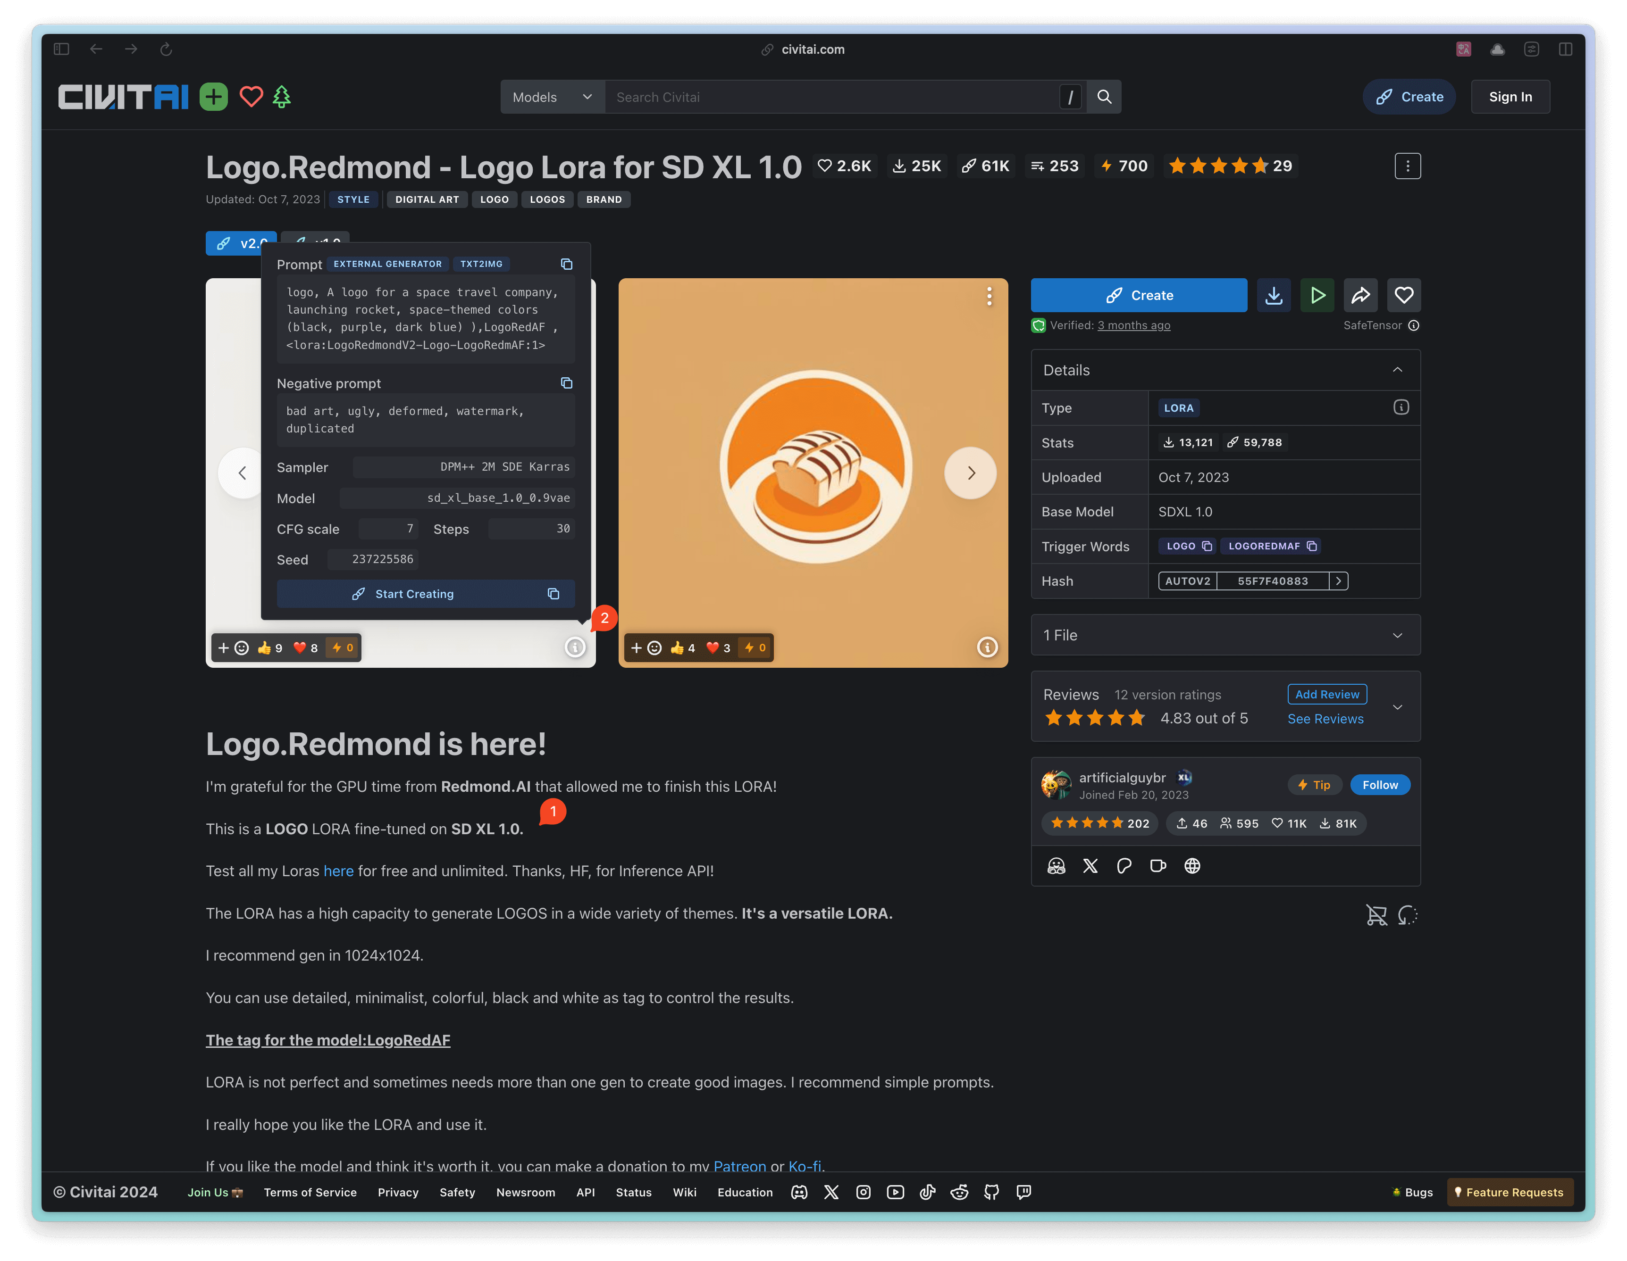Click the Ko-fi mug icon on creator card
The image size is (1627, 1261).
(1157, 866)
